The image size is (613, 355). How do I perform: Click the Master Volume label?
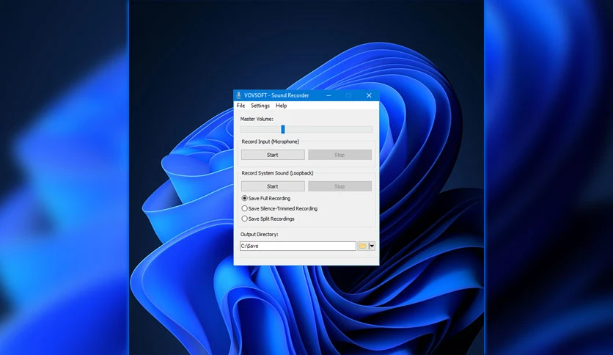click(257, 119)
